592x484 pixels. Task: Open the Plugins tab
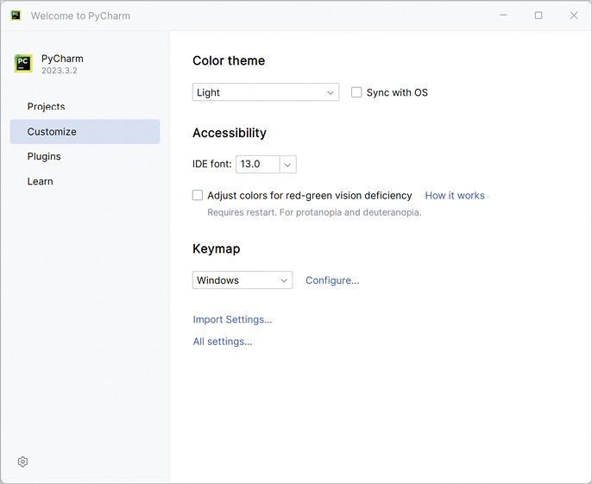coord(85,156)
